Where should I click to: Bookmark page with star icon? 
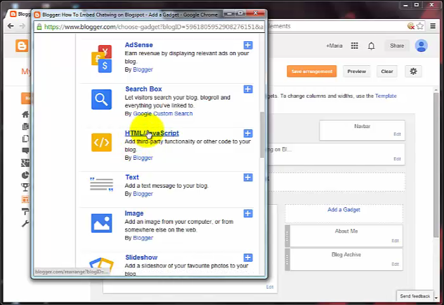click(420, 26)
